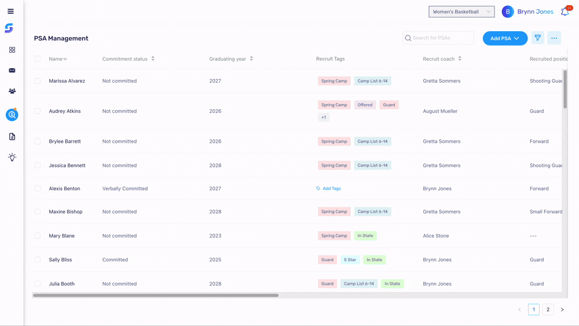Image resolution: width=579 pixels, height=326 pixels.
Task: Select page 1 in pagination
Action: (x=534, y=310)
